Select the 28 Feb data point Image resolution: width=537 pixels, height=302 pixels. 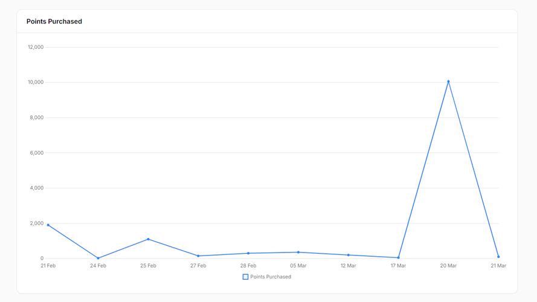tap(248, 254)
